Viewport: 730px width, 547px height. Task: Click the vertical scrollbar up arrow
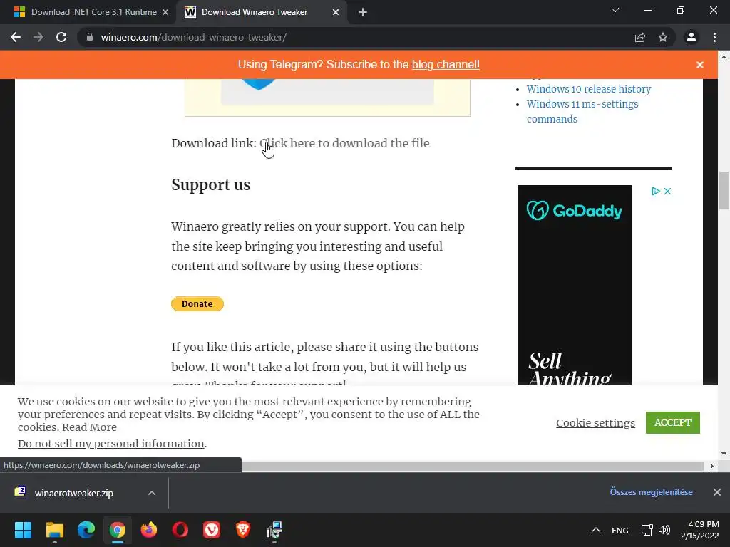724,57
